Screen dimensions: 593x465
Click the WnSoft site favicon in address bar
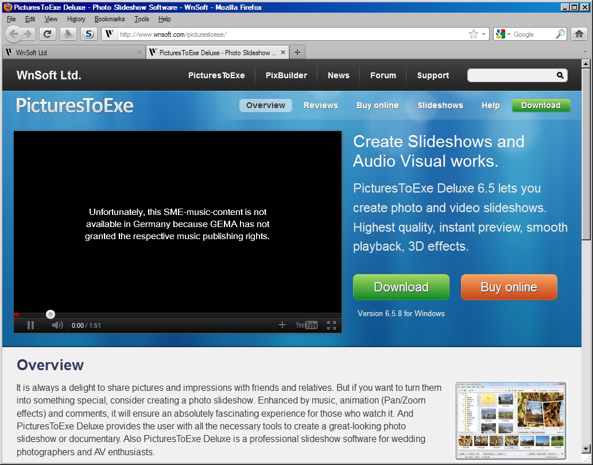coord(109,34)
